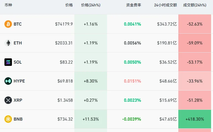The width and height of the screenshot is (213, 132).
Task: Sort by the 成交额(24h%) column header
Action: point(195,5)
